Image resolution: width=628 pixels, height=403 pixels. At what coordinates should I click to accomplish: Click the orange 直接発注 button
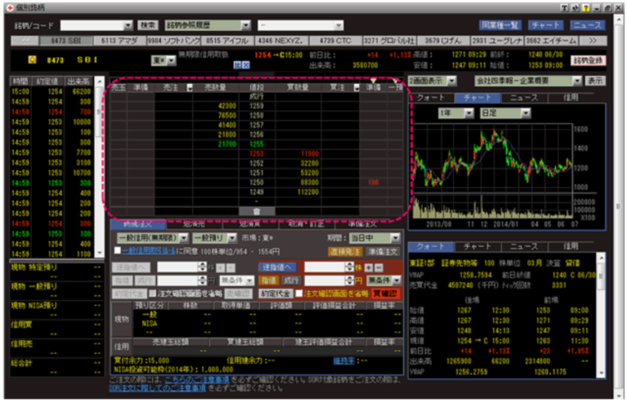click(x=345, y=252)
